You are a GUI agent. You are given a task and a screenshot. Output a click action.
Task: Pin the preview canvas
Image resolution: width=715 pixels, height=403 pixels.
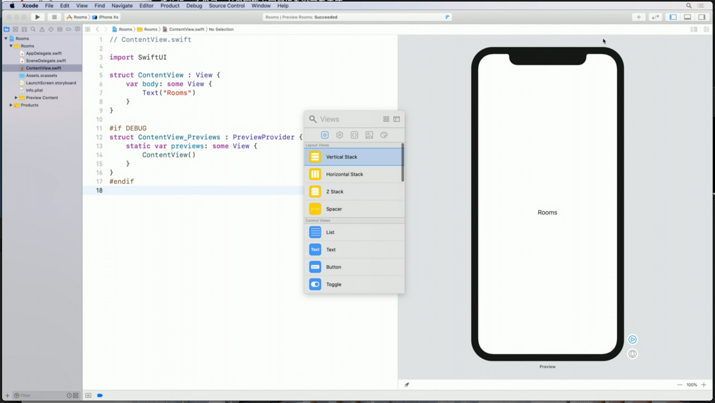(406, 385)
